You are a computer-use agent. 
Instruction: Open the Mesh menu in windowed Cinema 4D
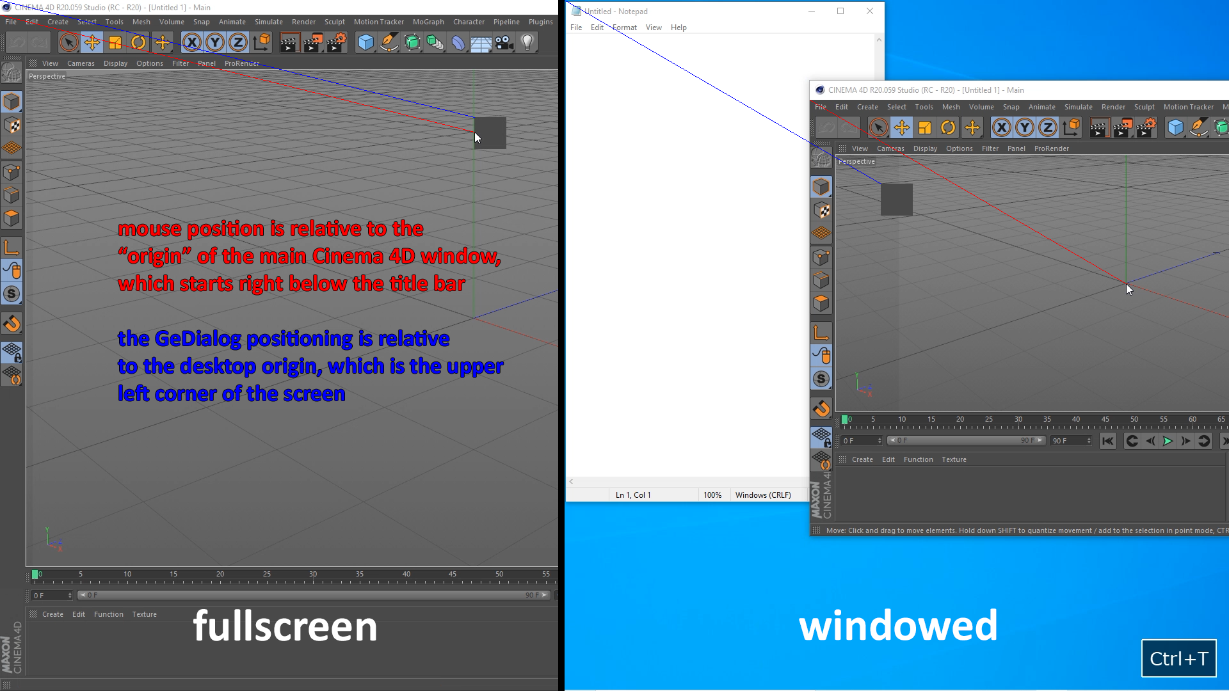point(951,106)
